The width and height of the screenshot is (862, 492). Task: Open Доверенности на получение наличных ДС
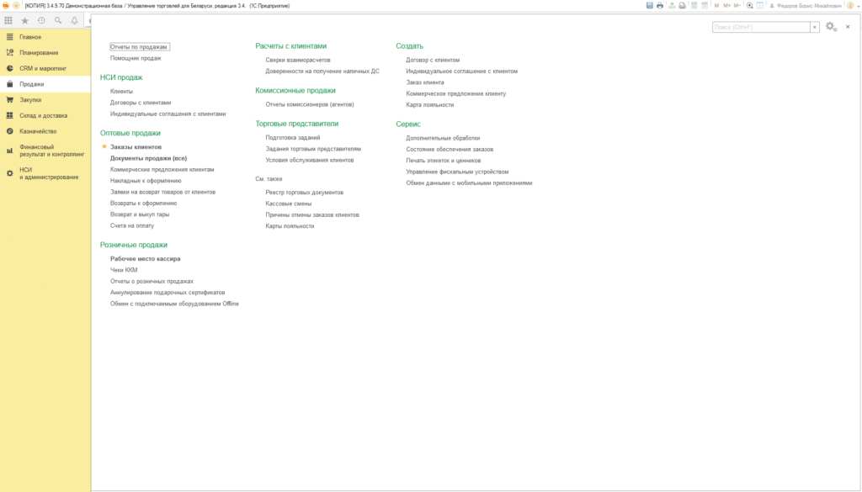[322, 71]
